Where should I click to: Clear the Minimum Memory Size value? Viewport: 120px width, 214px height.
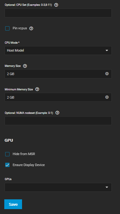tap(107, 97)
